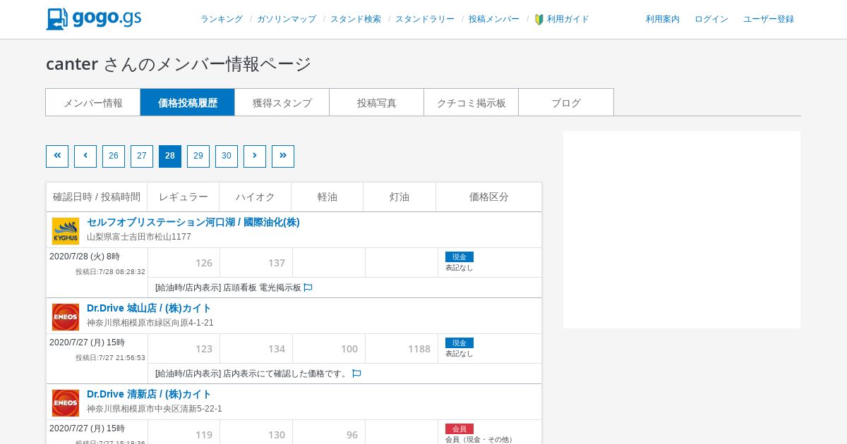Open セルフオブリステーション河口湖 station link
Screen dimensions: 847x444
[x=193, y=222]
